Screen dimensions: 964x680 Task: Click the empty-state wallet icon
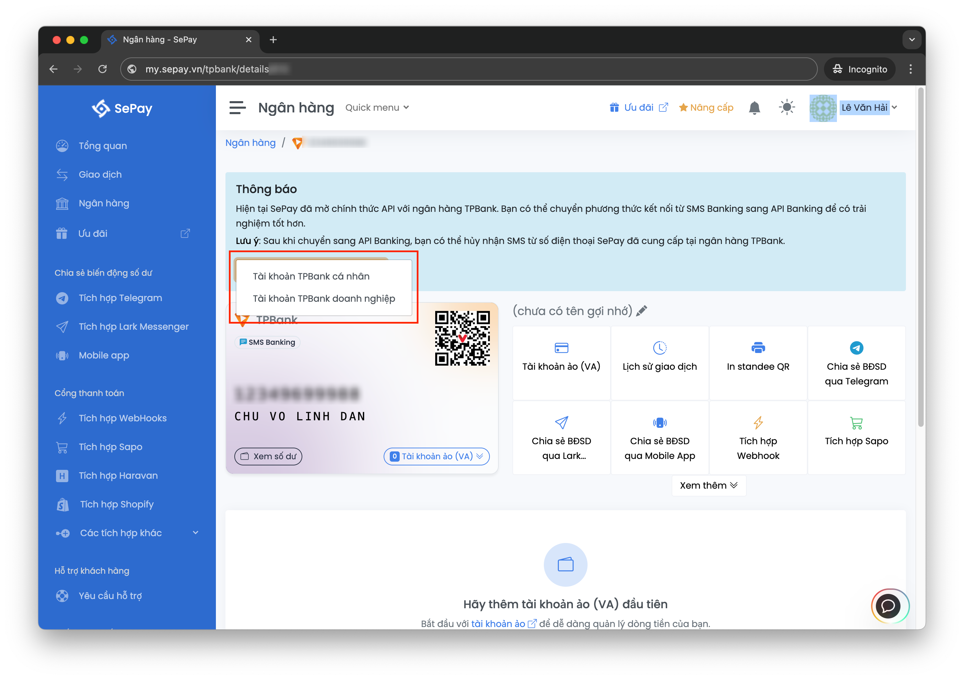[x=565, y=565]
